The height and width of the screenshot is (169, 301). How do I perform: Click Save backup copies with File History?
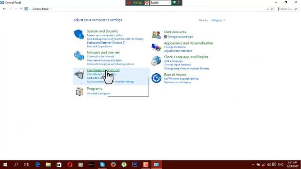[x=115, y=39]
